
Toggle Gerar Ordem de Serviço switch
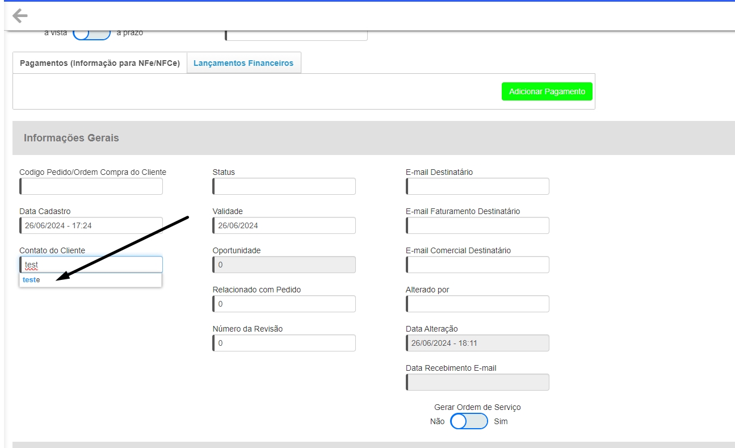click(x=469, y=421)
